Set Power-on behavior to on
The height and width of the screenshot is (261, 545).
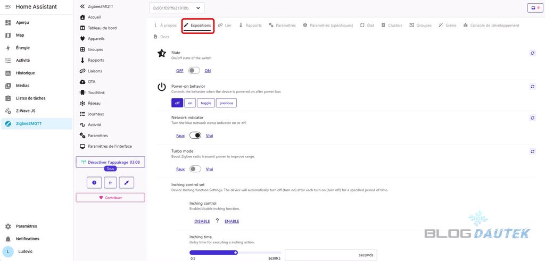pos(190,103)
